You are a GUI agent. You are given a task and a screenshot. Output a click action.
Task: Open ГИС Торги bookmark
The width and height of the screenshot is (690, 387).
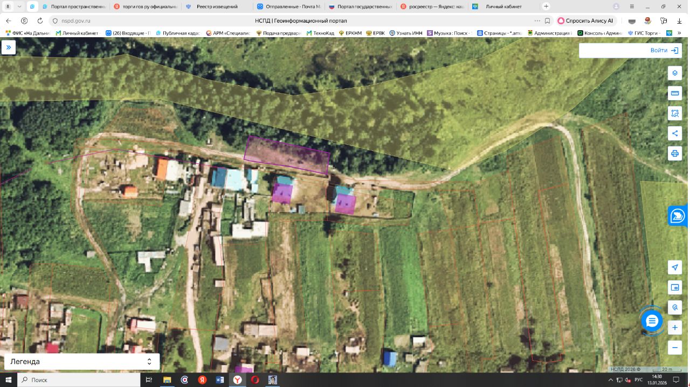click(x=644, y=33)
